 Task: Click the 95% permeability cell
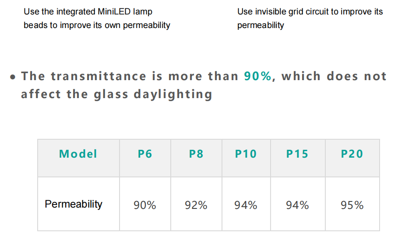pyautogui.click(x=352, y=205)
